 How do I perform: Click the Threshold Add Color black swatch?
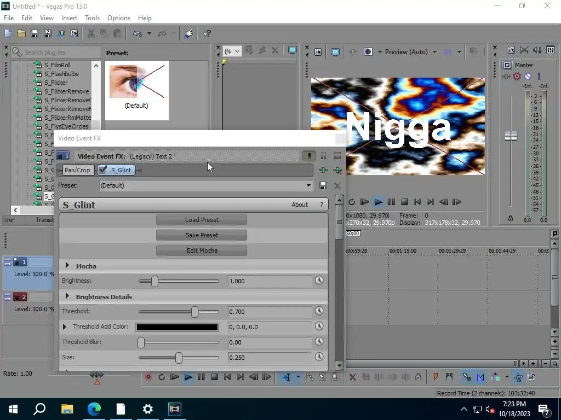(177, 327)
